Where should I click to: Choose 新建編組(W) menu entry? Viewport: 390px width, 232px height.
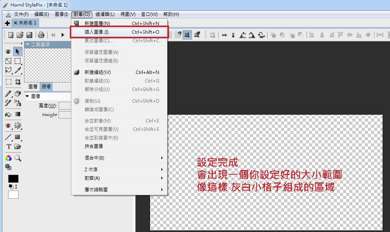pyautogui.click(x=119, y=72)
